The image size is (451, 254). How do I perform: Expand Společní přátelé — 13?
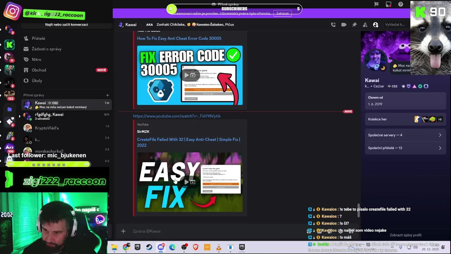pyautogui.click(x=405, y=148)
